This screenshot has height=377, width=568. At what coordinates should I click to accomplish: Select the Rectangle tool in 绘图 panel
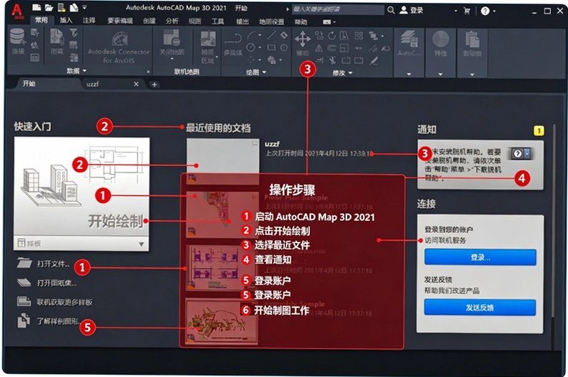(271, 47)
